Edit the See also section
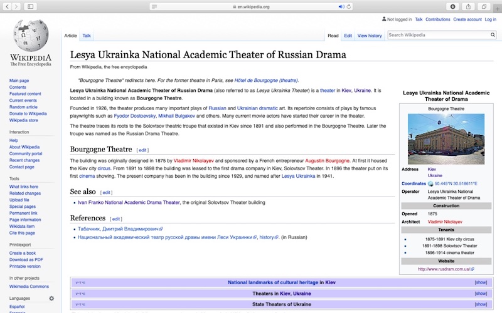Image resolution: width=502 pixels, height=313 pixels. 106,193
